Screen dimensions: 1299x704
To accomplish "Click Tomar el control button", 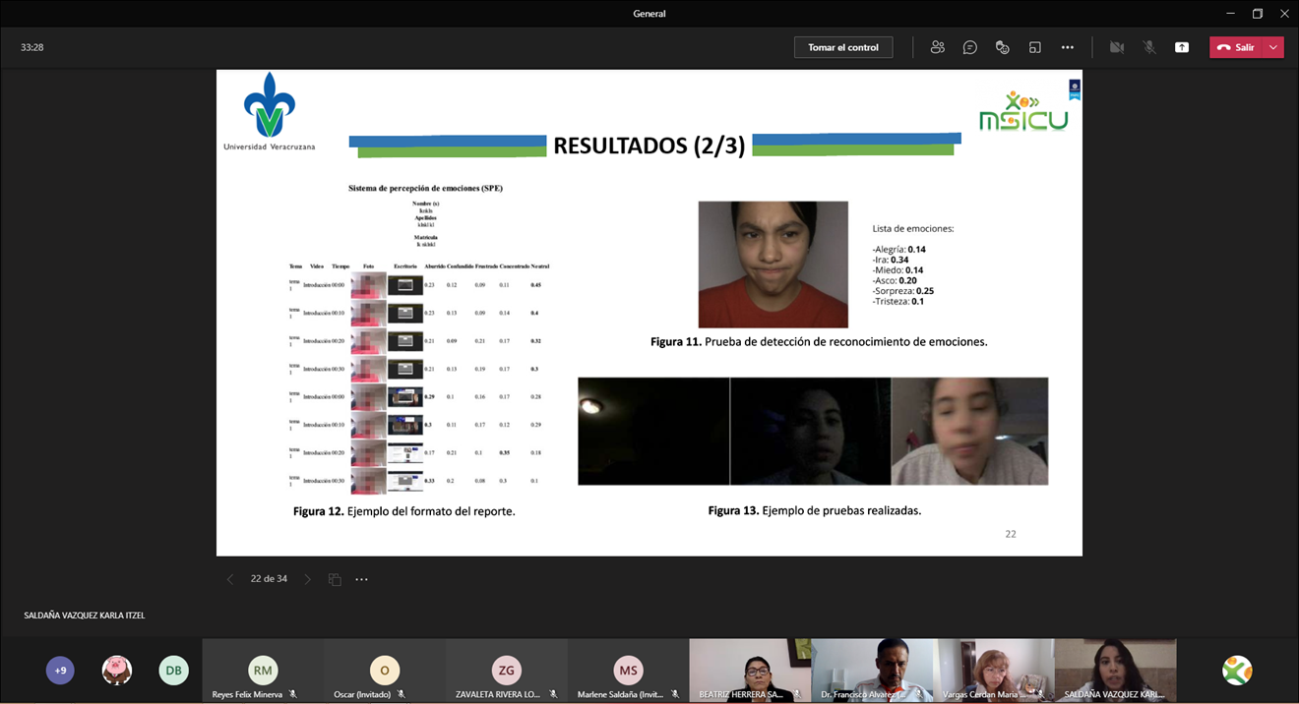I will (843, 47).
